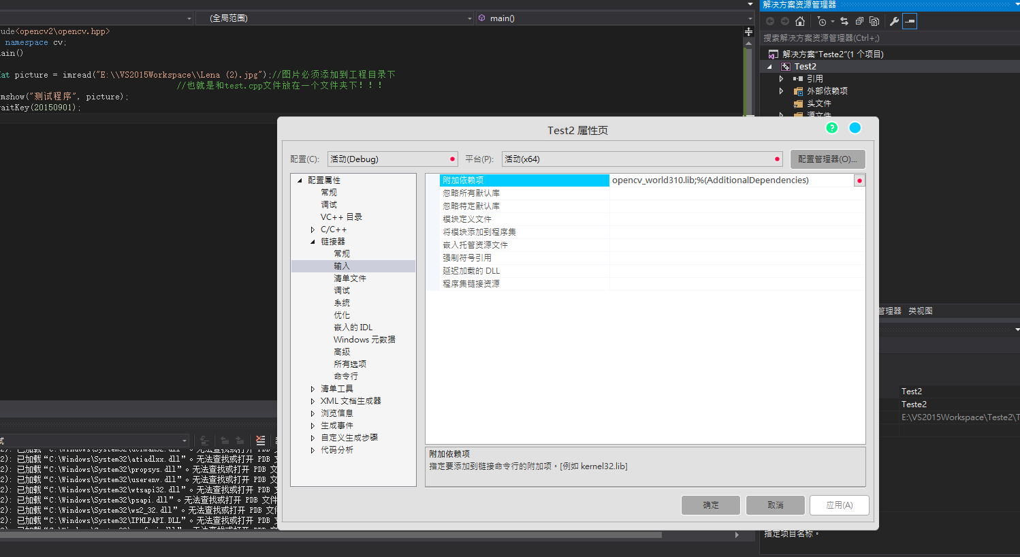Expand the 生成事件 tree node
1020x557 pixels.
point(313,426)
